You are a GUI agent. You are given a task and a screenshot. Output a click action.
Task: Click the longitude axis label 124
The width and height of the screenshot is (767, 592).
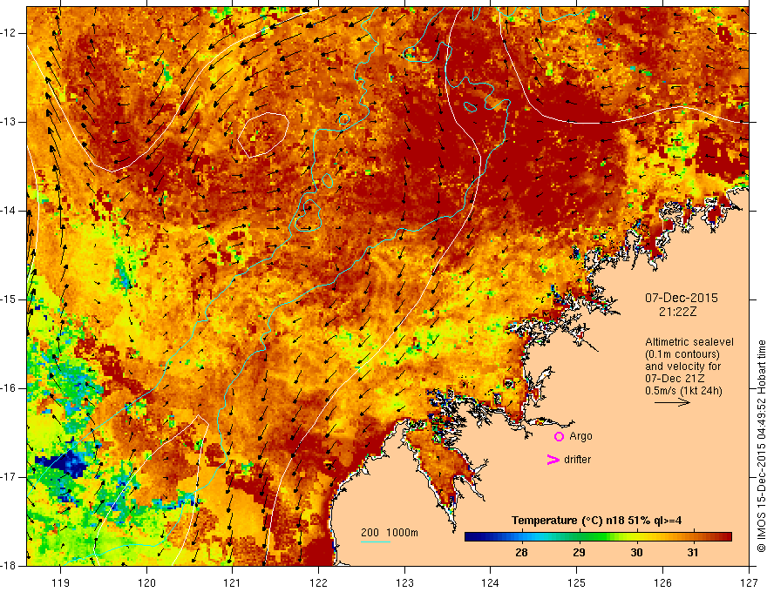tap(491, 582)
